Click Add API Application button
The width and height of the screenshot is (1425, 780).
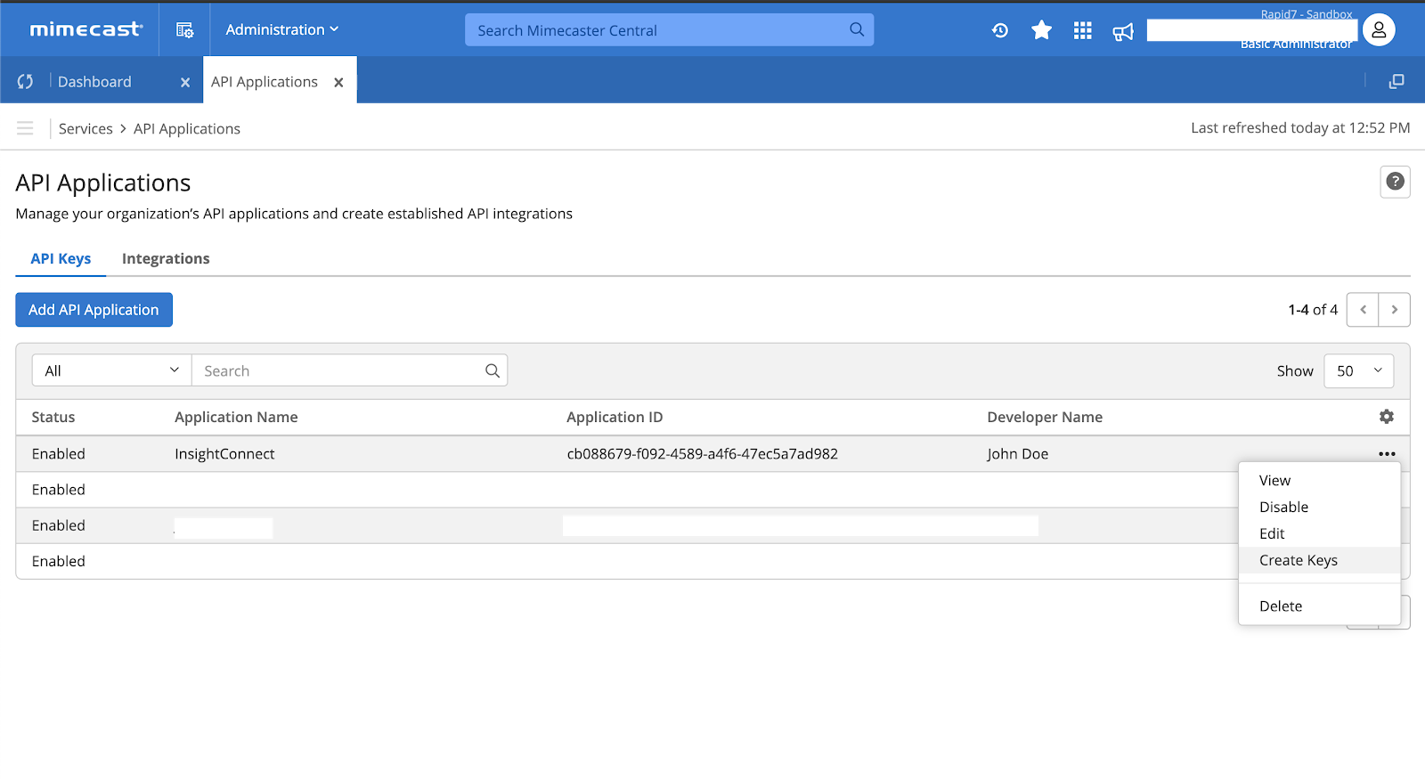(x=94, y=310)
